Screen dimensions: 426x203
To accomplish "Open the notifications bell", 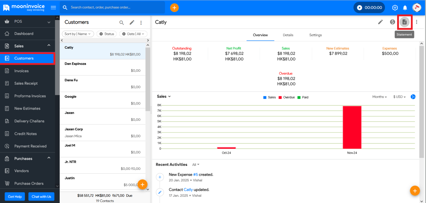I will click(405, 8).
